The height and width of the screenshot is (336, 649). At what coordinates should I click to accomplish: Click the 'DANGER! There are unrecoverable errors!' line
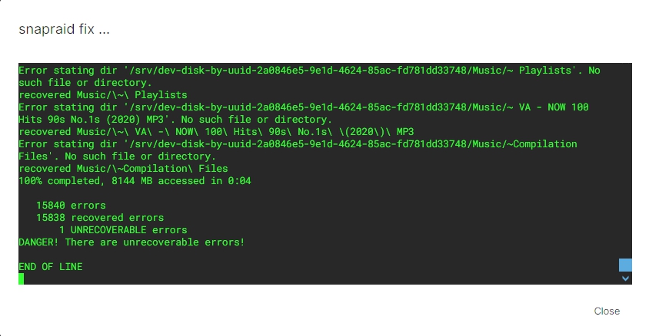pos(131,242)
